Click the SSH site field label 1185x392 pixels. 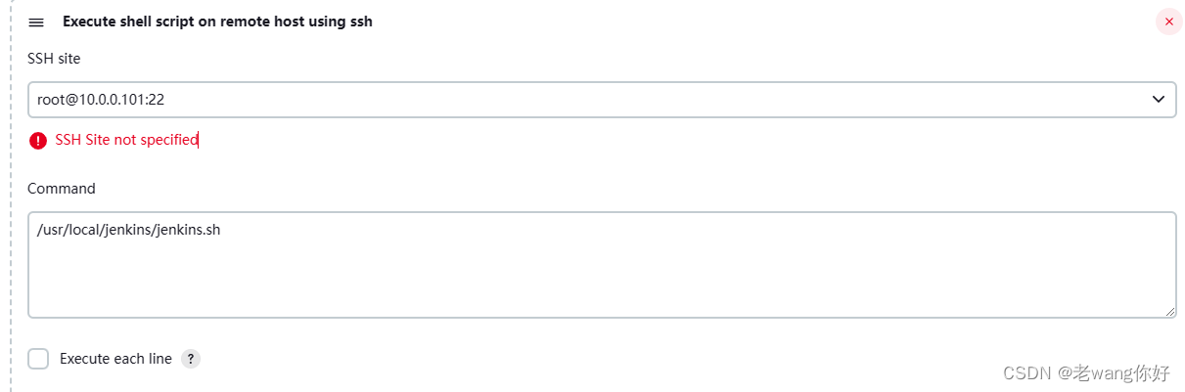tap(54, 58)
